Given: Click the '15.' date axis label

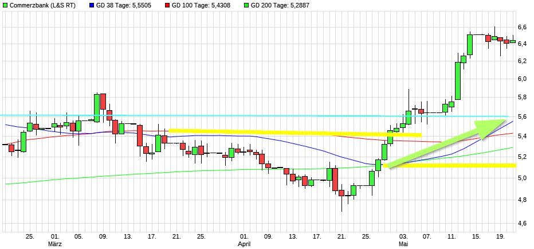Looking at the screenshot, I should coord(476,237).
